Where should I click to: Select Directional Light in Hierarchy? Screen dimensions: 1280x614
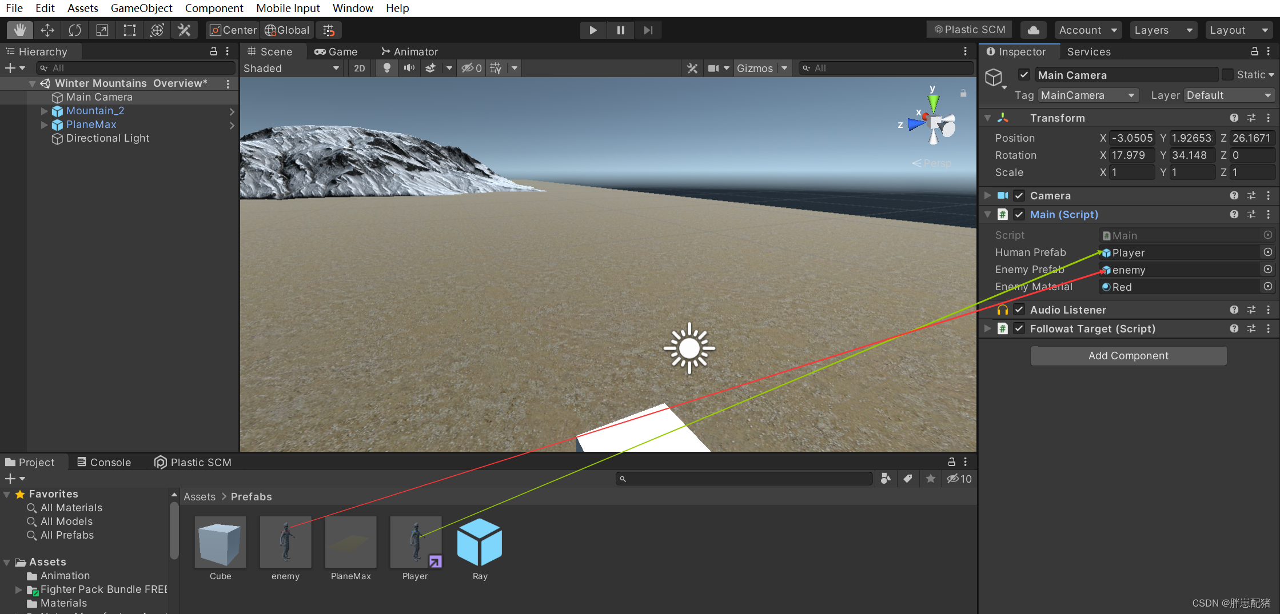click(107, 138)
